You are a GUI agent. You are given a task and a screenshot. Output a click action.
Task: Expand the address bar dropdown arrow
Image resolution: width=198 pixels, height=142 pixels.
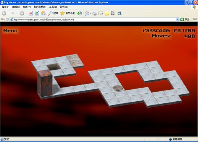coord(177,19)
